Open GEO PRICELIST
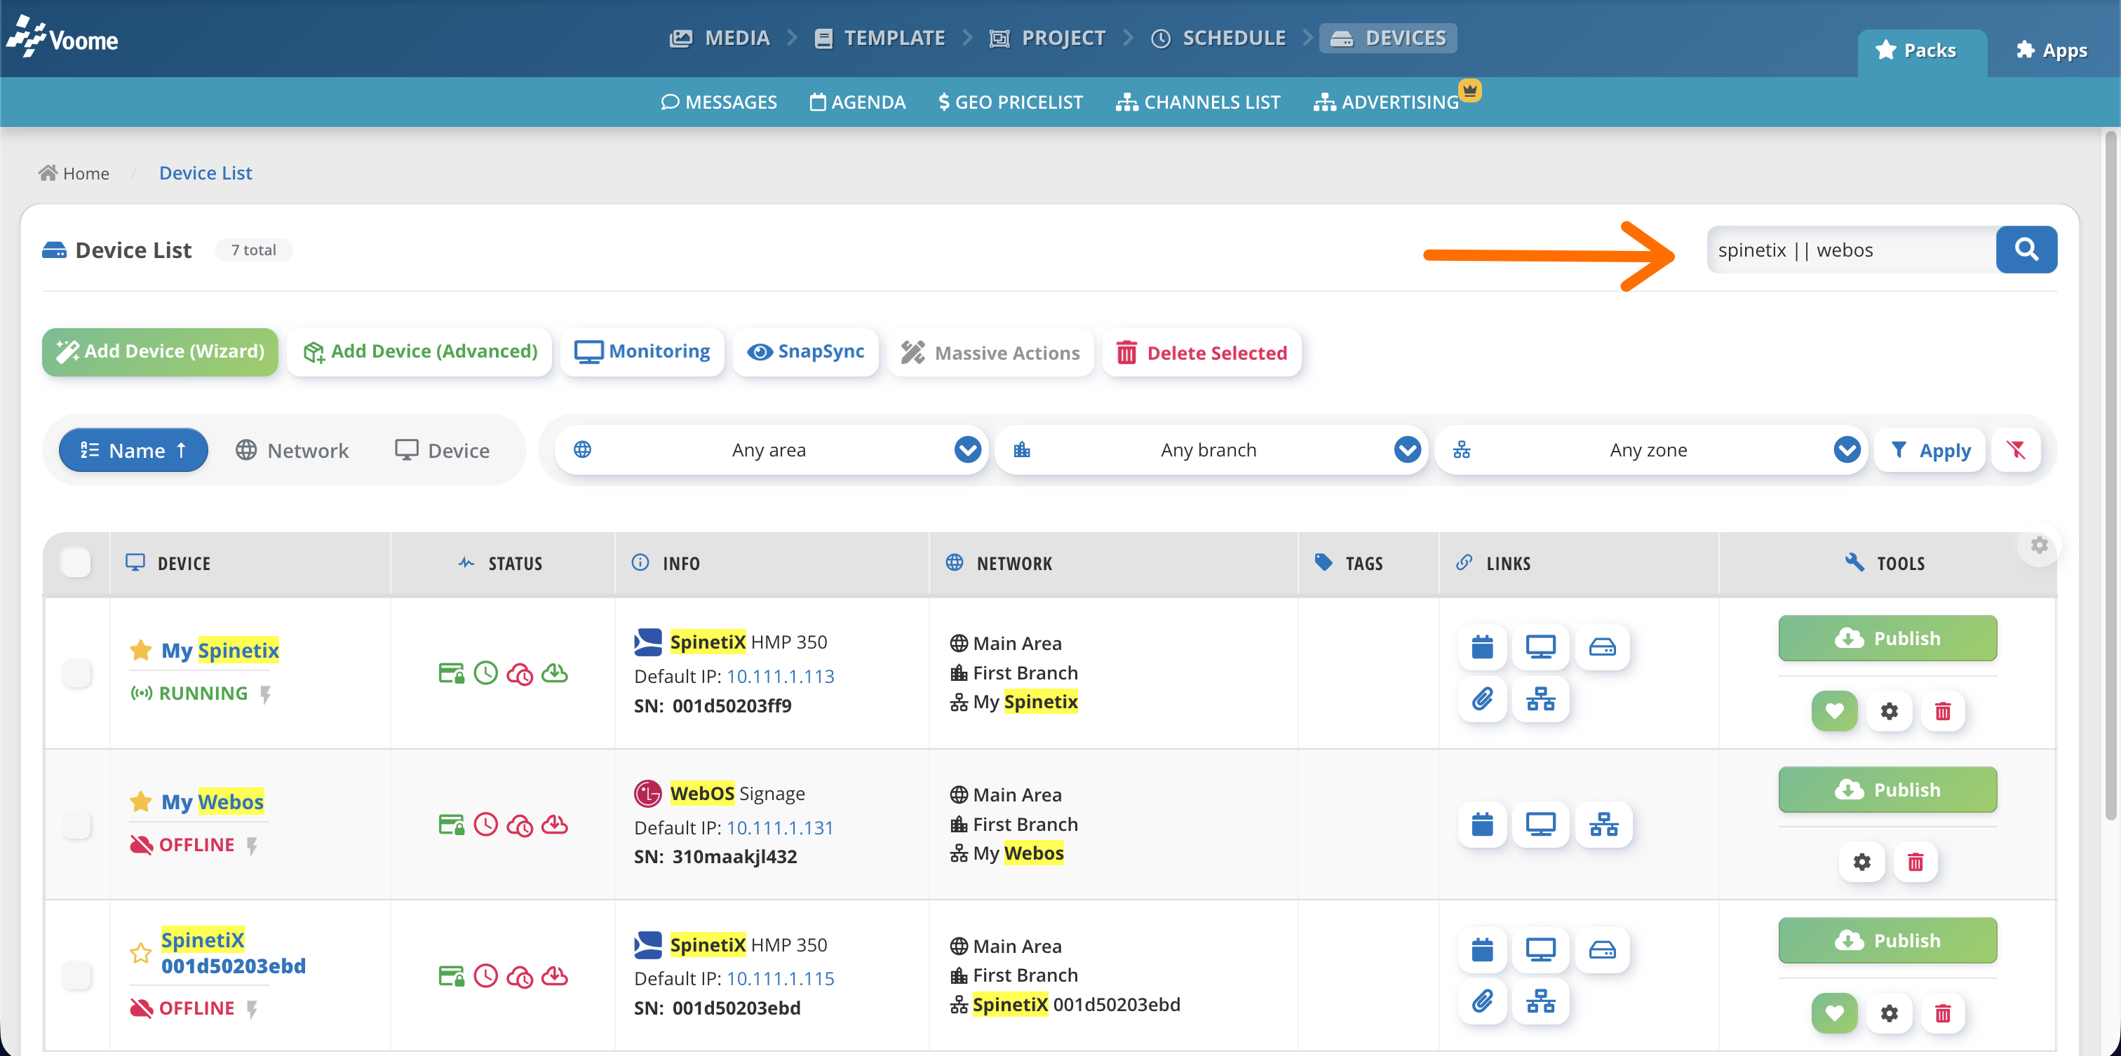This screenshot has height=1056, width=2121. 1010,102
